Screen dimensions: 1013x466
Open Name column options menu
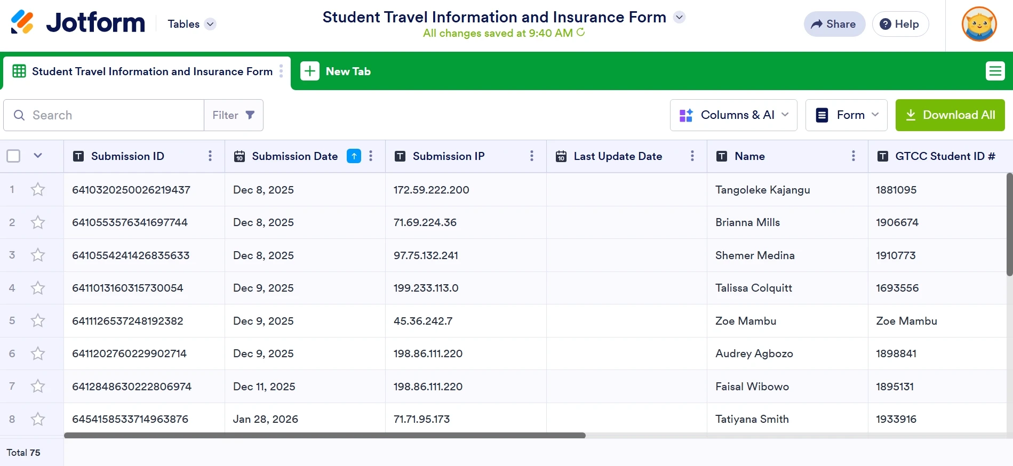tap(854, 156)
